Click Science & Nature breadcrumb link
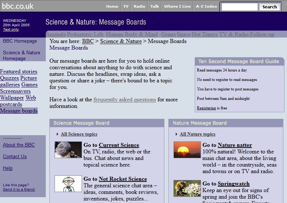 click(121, 41)
